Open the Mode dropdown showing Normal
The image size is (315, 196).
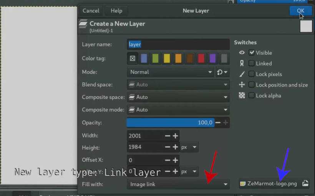coord(170,72)
